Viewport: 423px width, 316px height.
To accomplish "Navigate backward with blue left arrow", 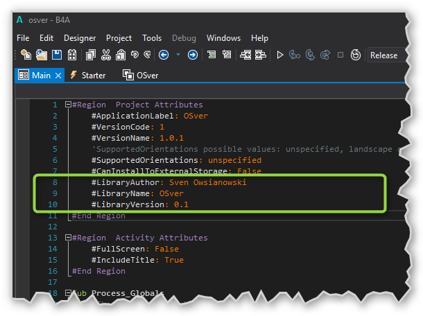I will coord(164,55).
